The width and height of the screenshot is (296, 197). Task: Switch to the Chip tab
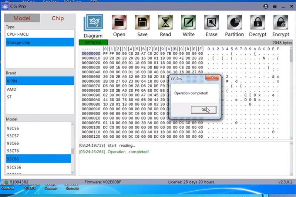pyautogui.click(x=57, y=18)
